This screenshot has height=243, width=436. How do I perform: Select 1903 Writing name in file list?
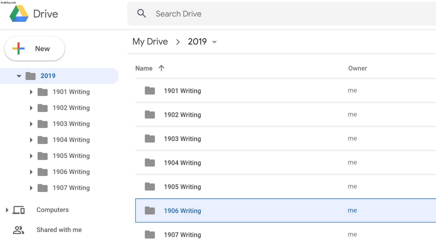[x=182, y=139]
